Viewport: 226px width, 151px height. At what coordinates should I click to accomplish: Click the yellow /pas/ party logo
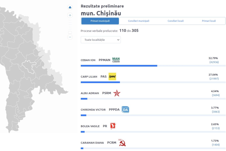(x=112, y=76)
